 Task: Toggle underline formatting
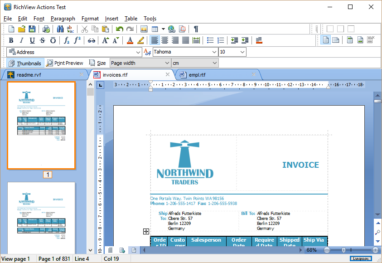(32, 40)
